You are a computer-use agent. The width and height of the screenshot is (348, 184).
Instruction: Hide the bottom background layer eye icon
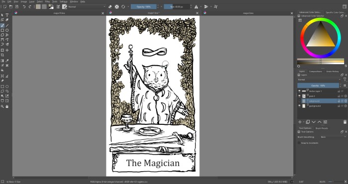(x=299, y=106)
